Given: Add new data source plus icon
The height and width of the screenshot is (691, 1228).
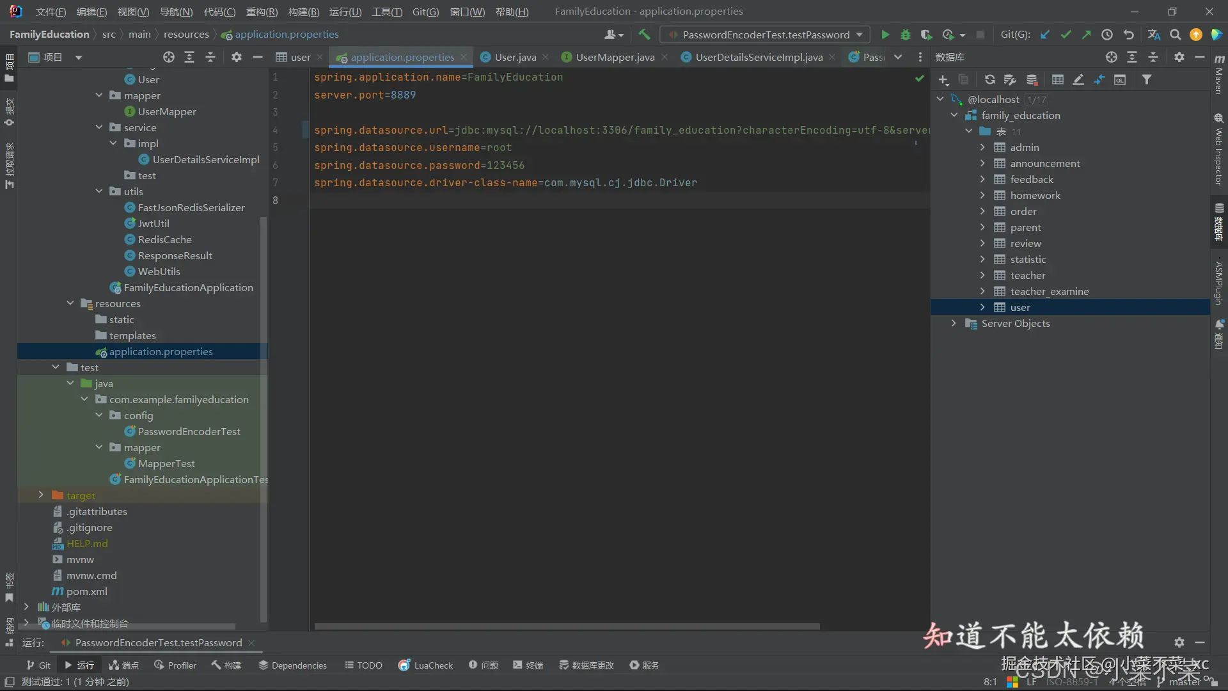Looking at the screenshot, I should click(943, 79).
